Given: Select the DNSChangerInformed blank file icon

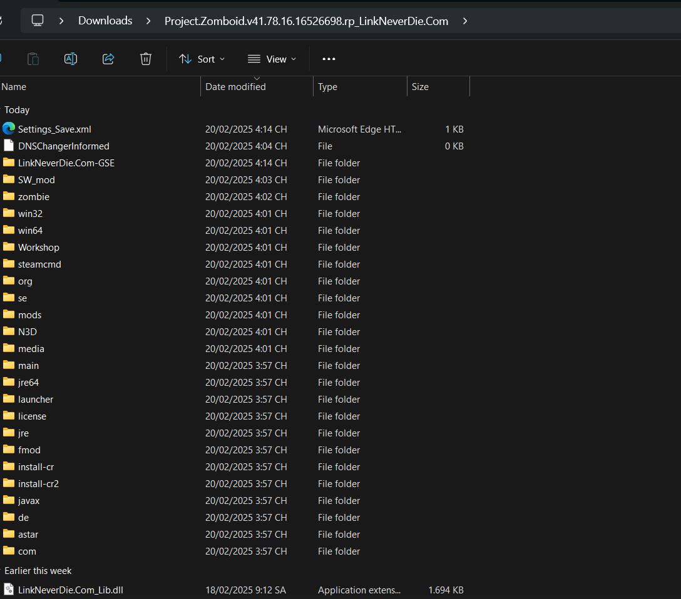Looking at the screenshot, I should point(9,146).
